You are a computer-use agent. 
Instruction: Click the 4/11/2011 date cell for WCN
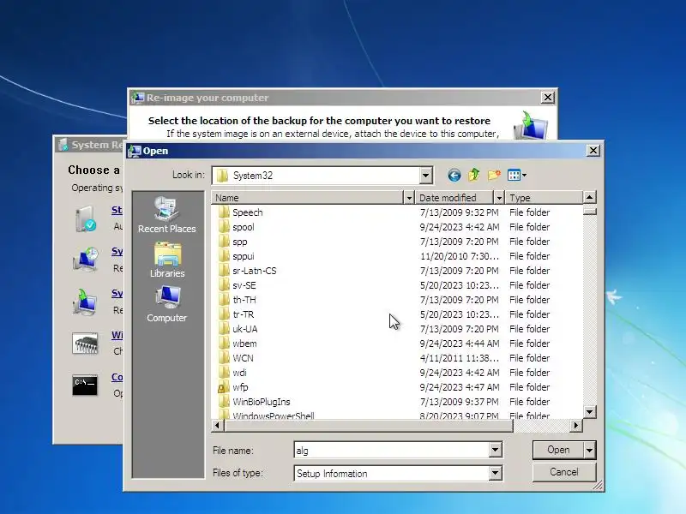460,358
